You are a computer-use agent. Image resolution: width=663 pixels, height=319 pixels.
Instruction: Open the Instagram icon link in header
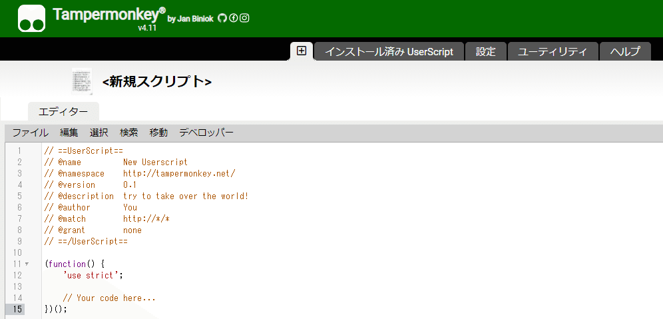[x=244, y=18]
